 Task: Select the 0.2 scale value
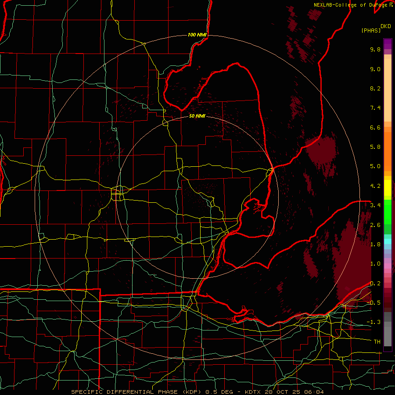[x=375, y=284]
